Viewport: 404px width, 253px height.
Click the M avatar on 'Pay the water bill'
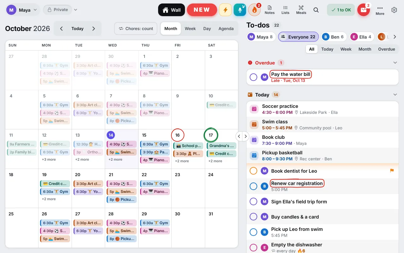pos(264,77)
